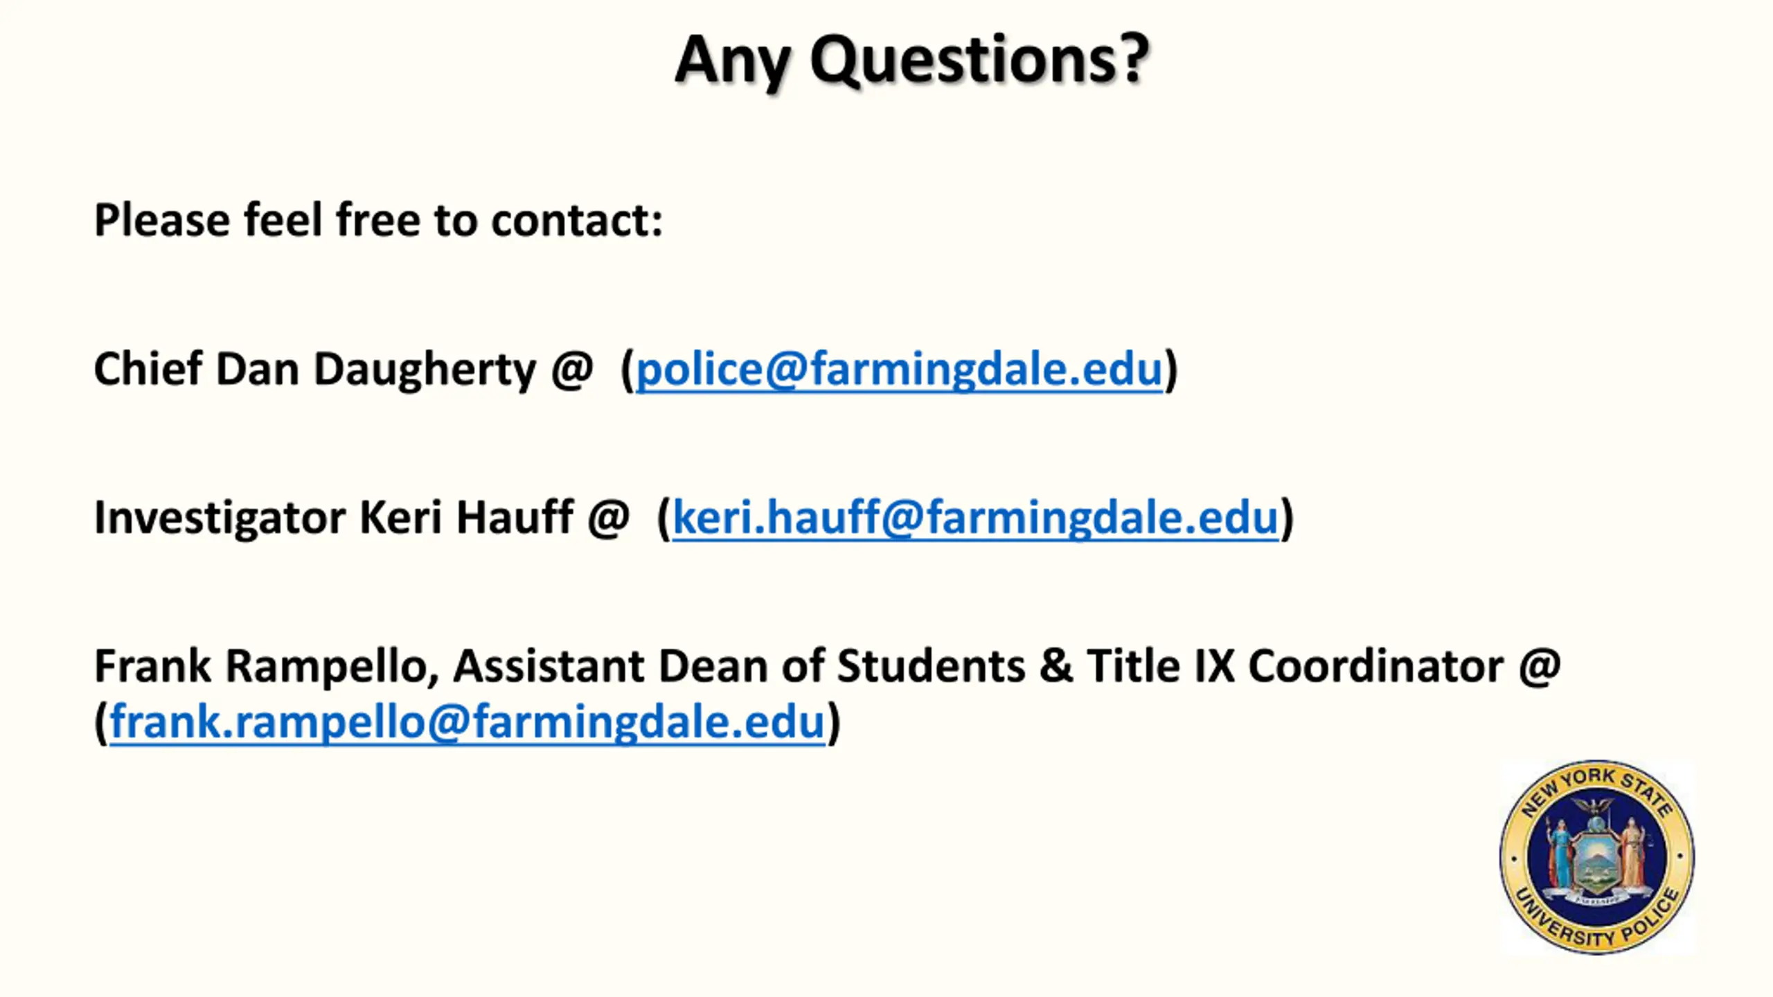The width and height of the screenshot is (1773, 997).
Task: Click the ampersand before "Title IX"
Action: point(1055,667)
